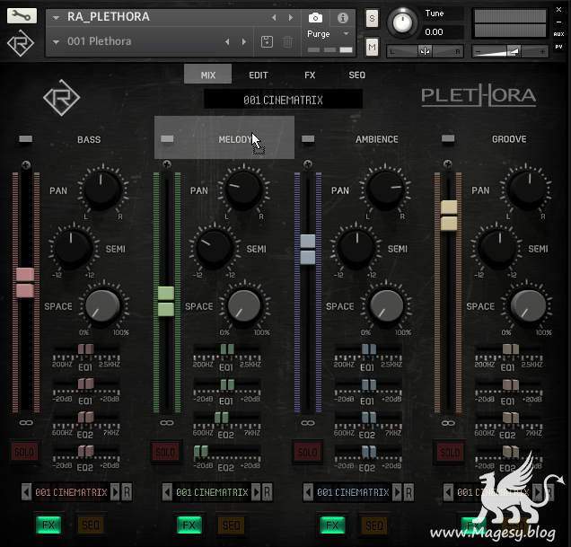Go to next instrument with the RA_PLETHORA right arrow
571x547 pixels.
[291, 17]
